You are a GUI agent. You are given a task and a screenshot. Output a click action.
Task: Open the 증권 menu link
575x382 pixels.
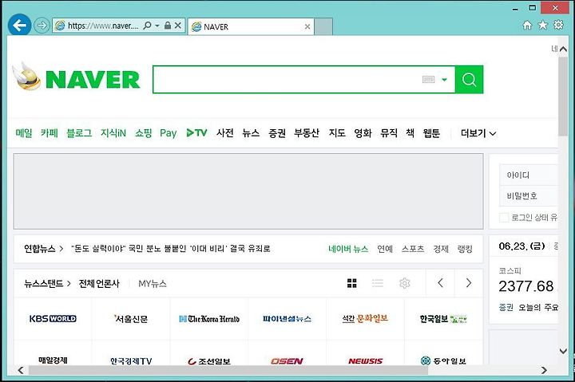click(x=277, y=133)
